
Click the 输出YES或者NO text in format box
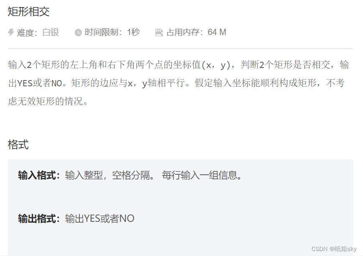(99, 218)
